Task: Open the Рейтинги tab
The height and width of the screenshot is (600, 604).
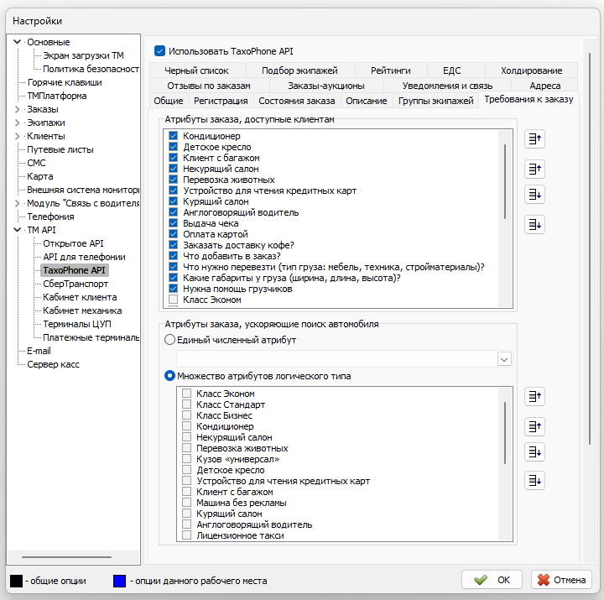Action: [391, 70]
